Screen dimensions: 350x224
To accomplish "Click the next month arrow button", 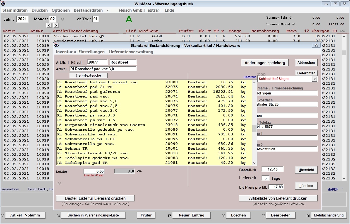I will coord(56,25).
